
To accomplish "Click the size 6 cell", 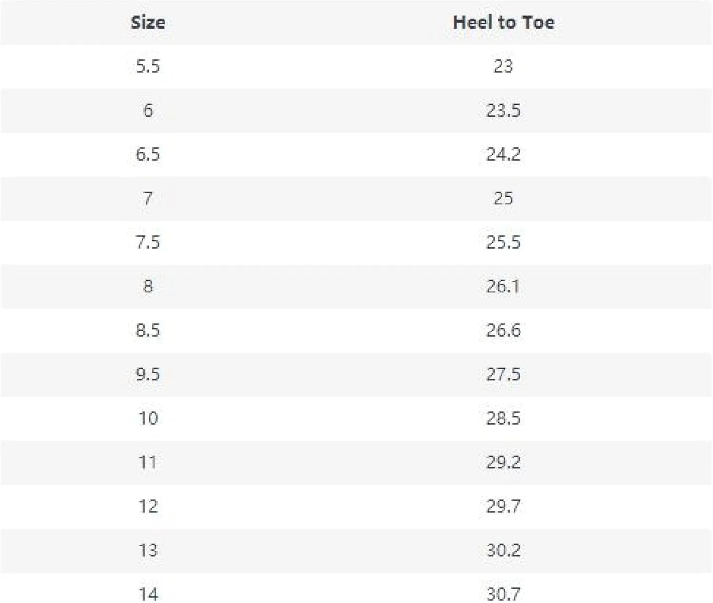I will tap(148, 110).
